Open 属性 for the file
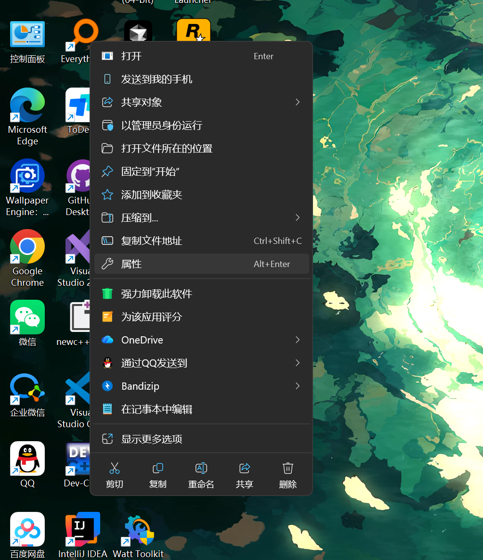The width and height of the screenshot is (483, 560). click(201, 264)
